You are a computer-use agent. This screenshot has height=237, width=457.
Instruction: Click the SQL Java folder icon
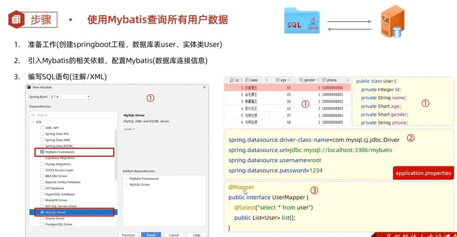pyautogui.click(x=302, y=21)
